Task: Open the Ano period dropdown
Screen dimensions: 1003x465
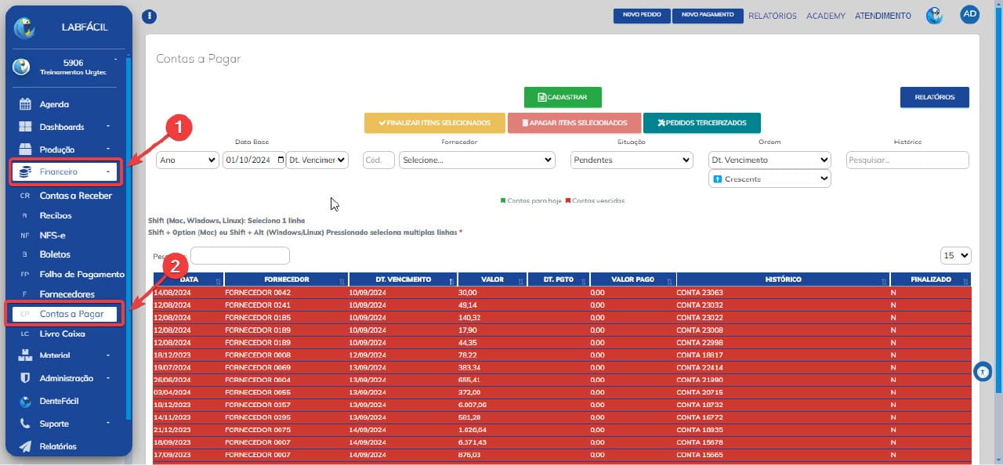Action: (x=187, y=160)
